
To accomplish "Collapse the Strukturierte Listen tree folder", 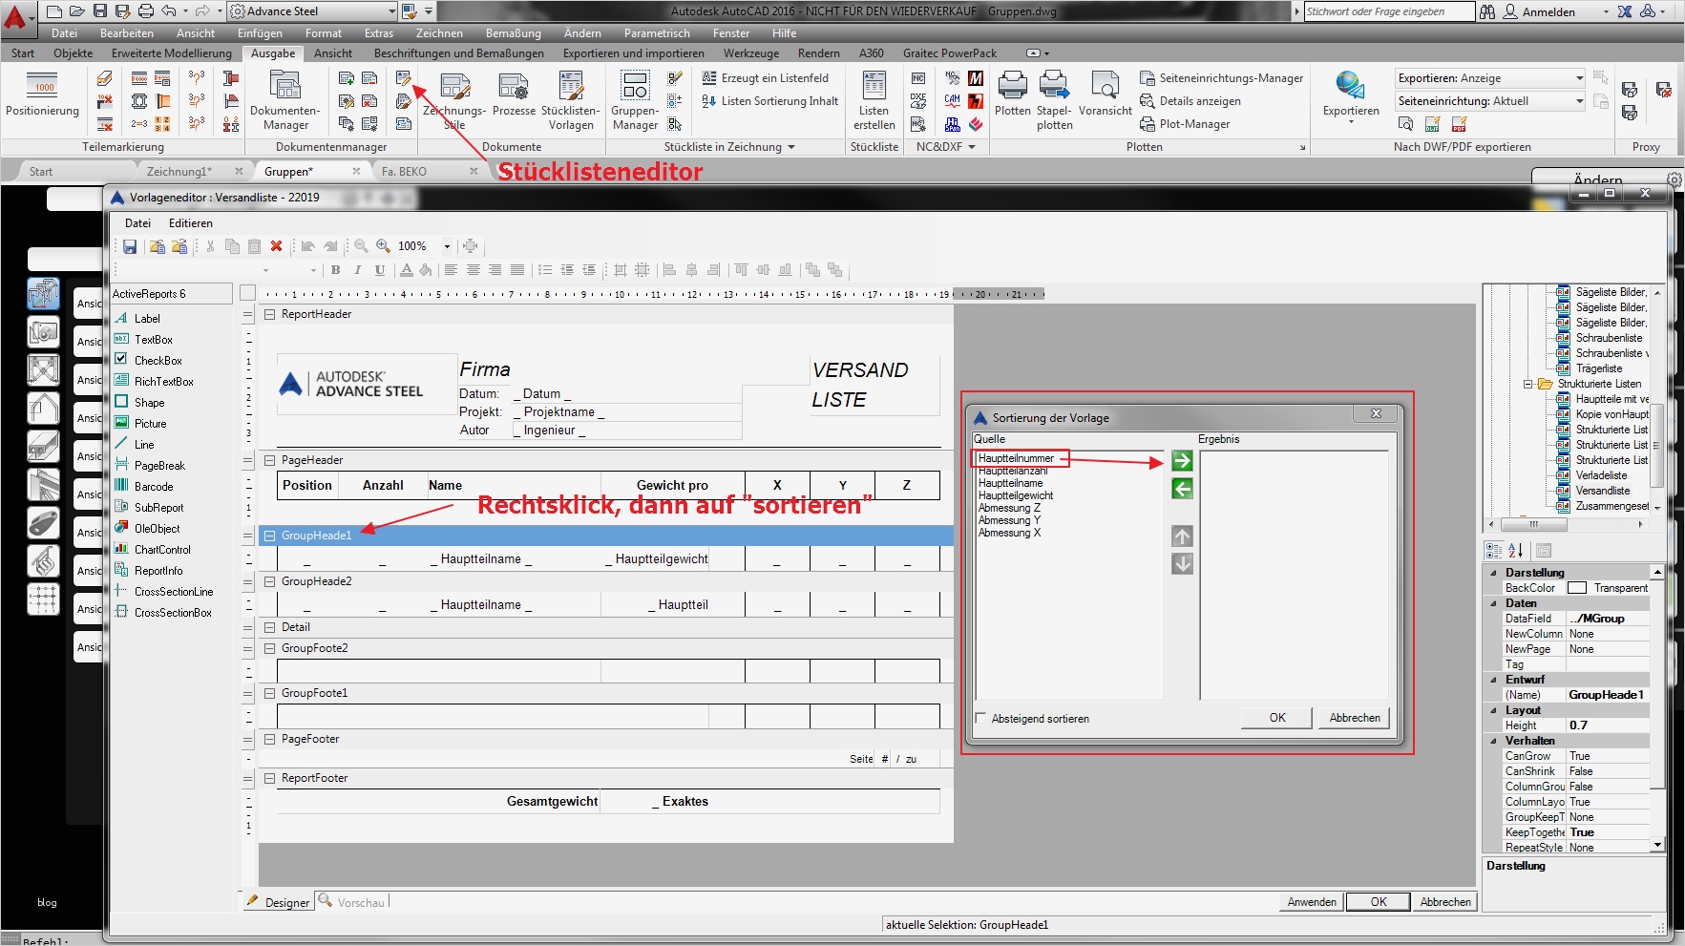I will click(x=1527, y=384).
